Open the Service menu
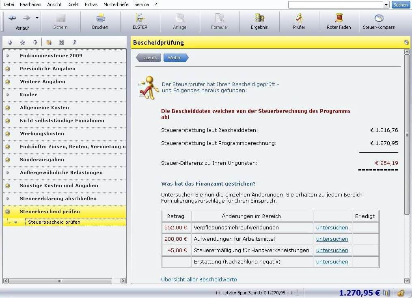The height and width of the screenshot is (298, 412). click(x=141, y=4)
